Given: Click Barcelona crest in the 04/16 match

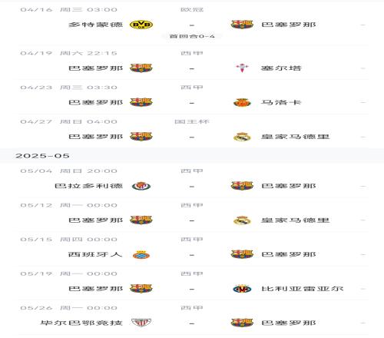Looking at the screenshot, I should (242, 25).
